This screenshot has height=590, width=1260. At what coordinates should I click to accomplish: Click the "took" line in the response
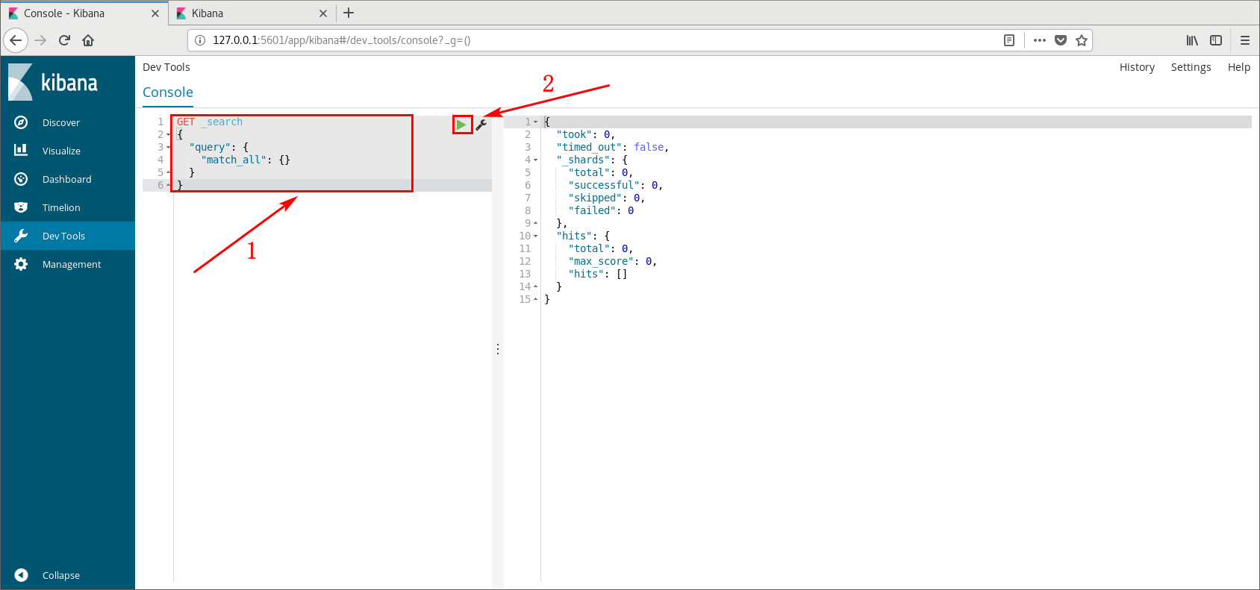586,134
